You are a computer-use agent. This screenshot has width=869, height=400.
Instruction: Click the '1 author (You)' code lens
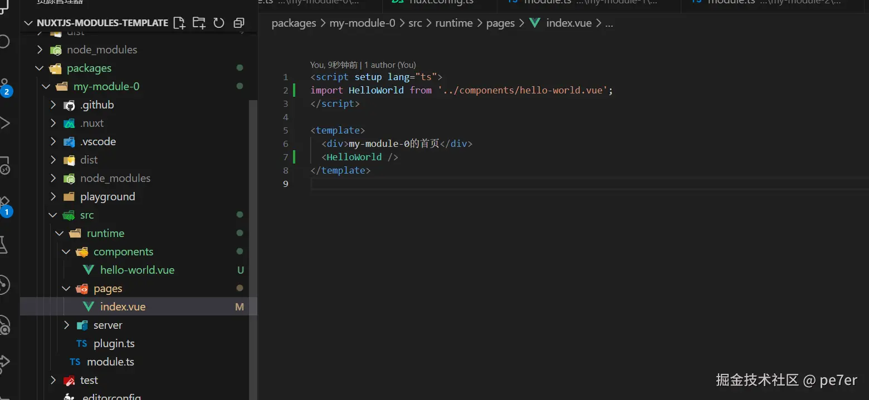(x=390, y=65)
